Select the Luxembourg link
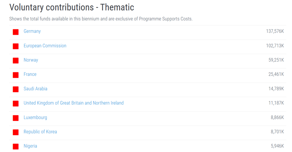This screenshot has height=152, width=292. coord(35,118)
